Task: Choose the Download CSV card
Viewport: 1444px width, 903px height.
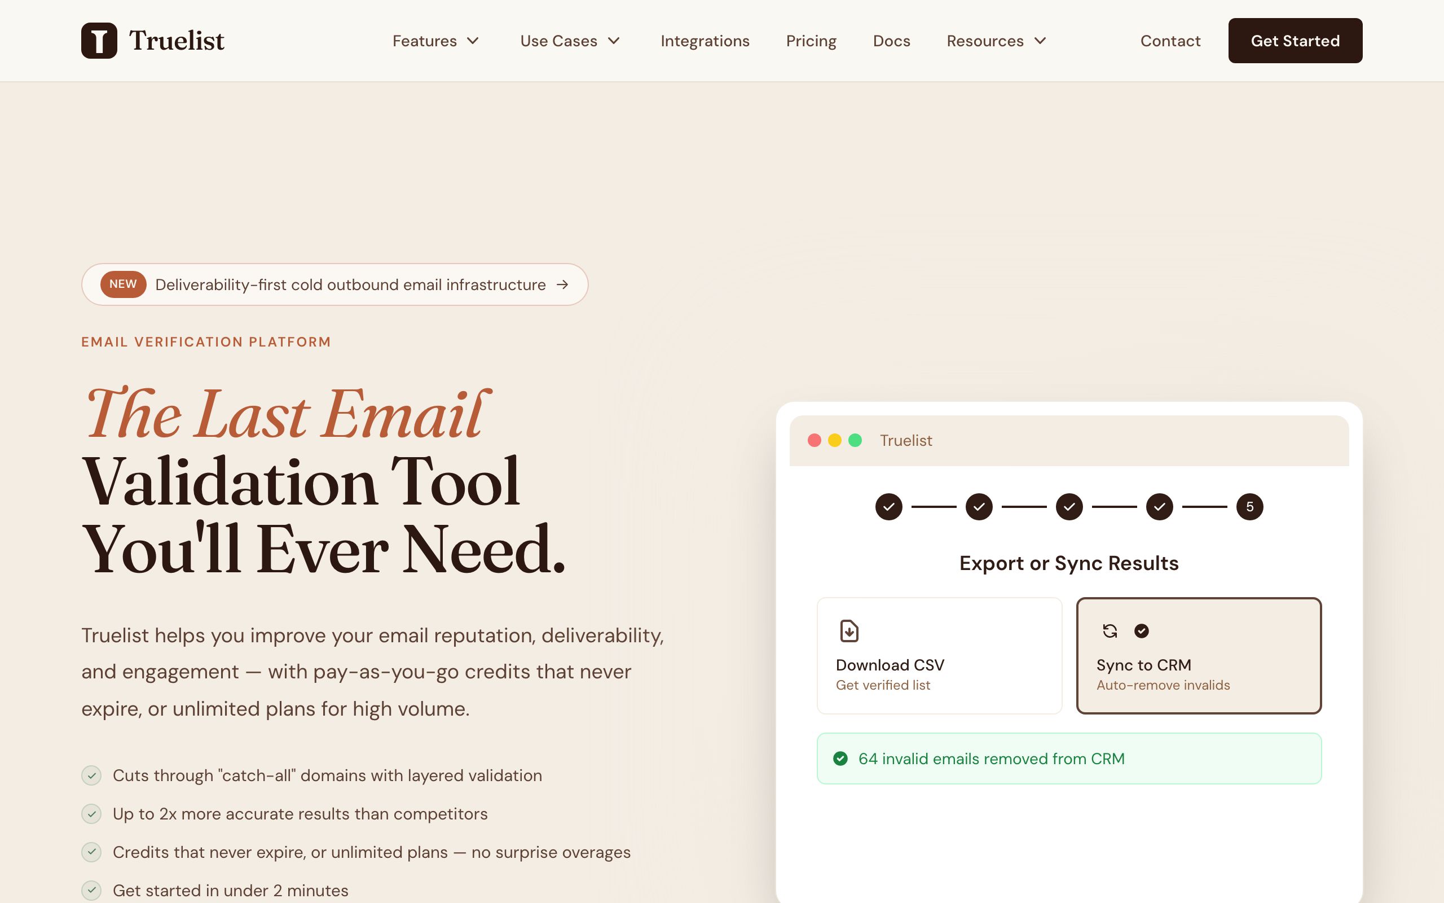Action: coord(939,656)
